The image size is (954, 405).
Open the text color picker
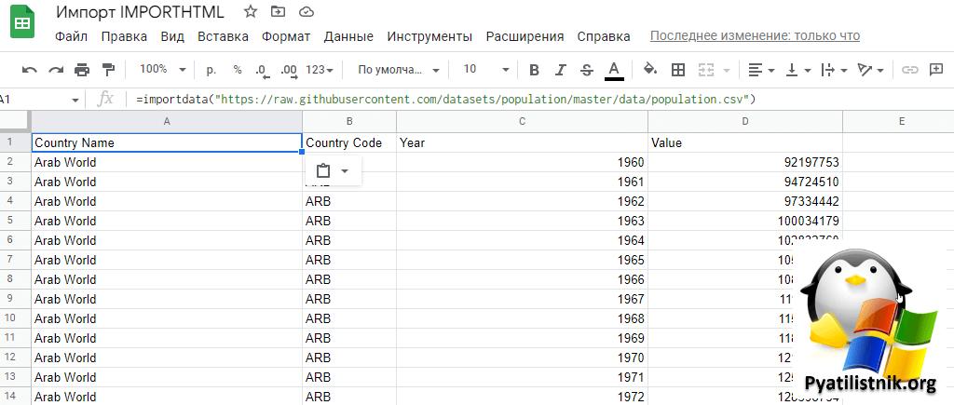coord(614,70)
